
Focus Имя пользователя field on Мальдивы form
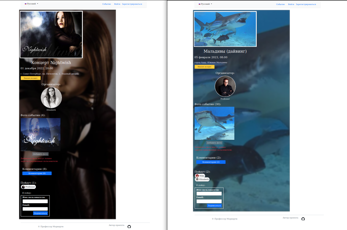[x=209, y=194]
